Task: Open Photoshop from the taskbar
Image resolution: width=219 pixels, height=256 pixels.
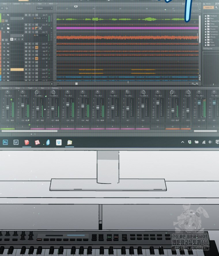Action: coord(5,142)
